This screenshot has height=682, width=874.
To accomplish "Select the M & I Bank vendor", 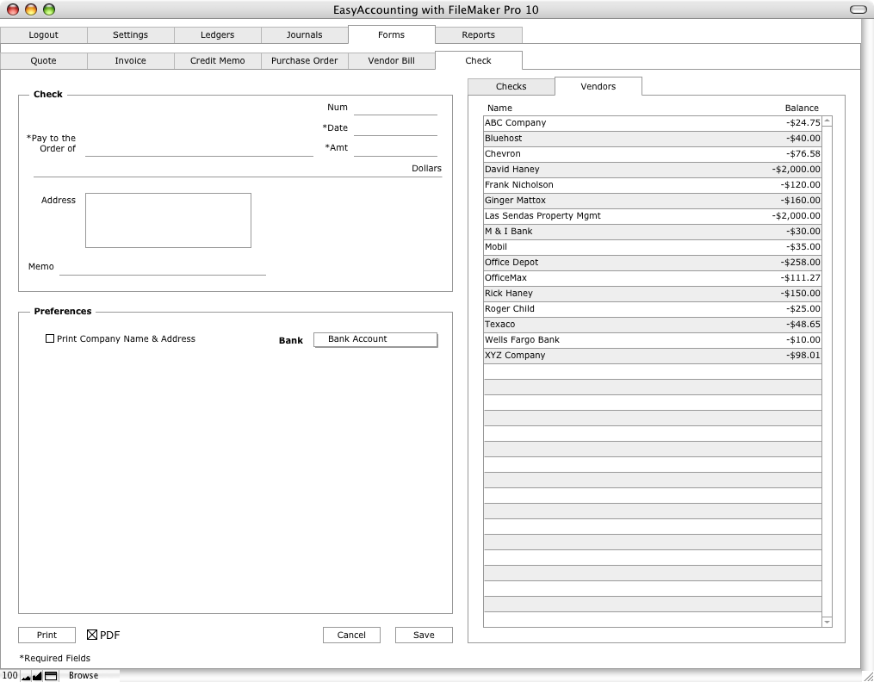I will point(653,232).
